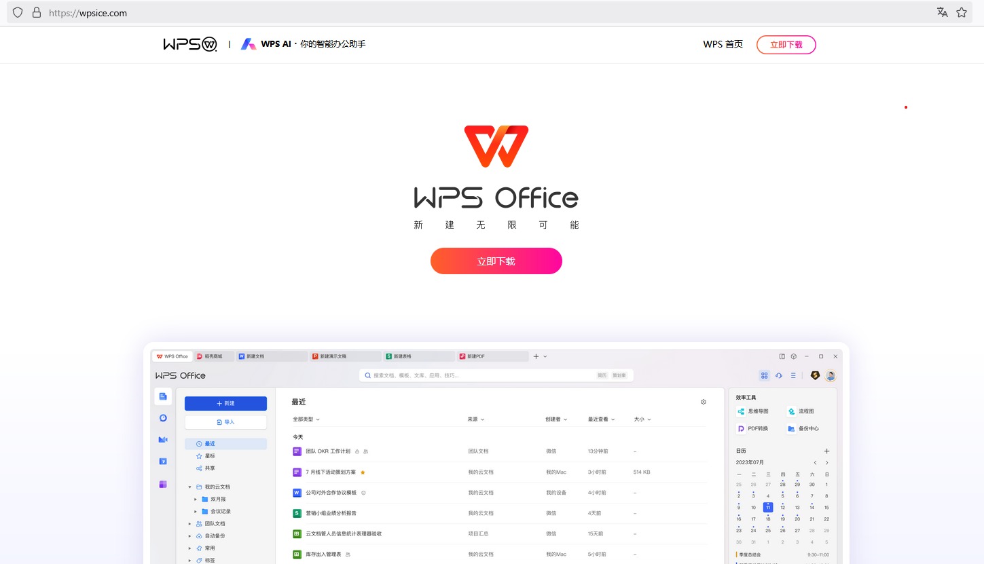Image resolution: width=984 pixels, height=564 pixels.
Task: Select date 12 in the calendar
Action: [782, 508]
